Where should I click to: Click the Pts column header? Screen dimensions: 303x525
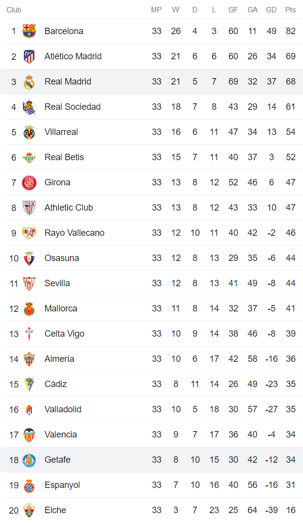point(291,10)
